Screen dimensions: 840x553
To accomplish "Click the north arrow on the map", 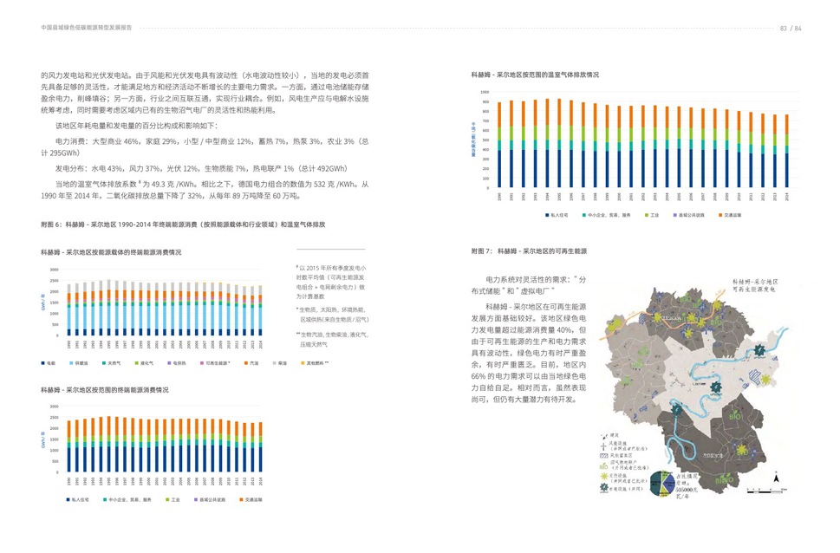I will 776,477.
